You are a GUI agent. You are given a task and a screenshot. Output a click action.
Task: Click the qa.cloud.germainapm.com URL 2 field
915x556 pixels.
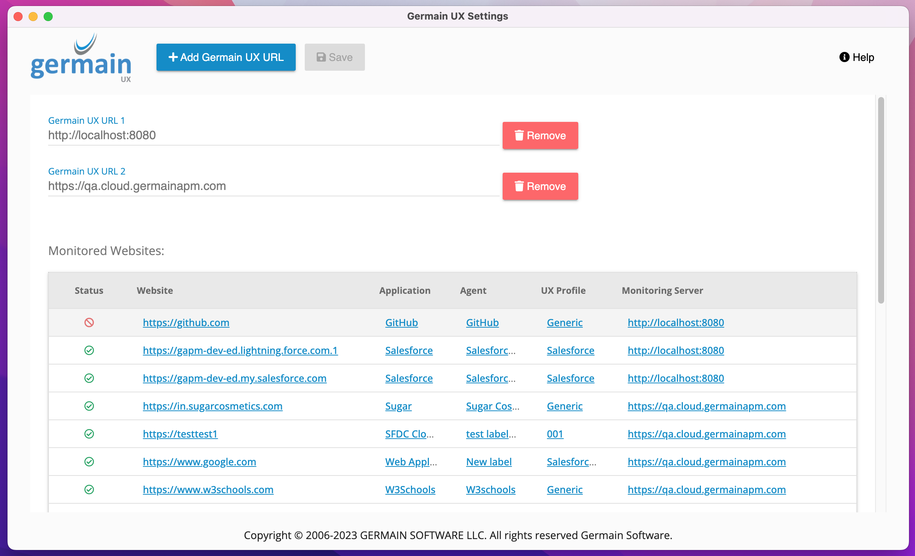tap(273, 186)
